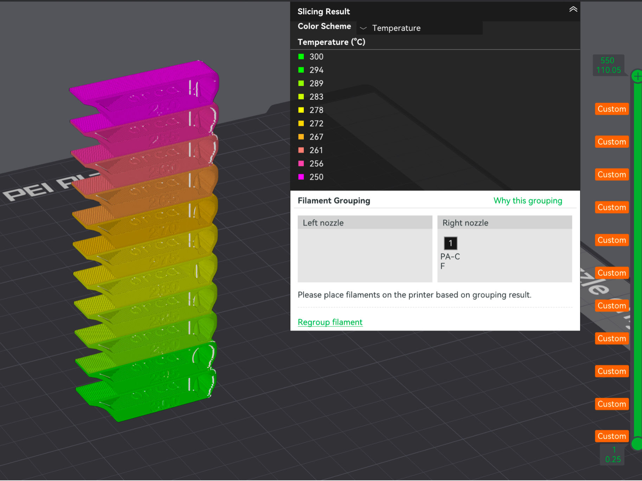Click the PA-CF filament label
Screen dimensions: 642x481
[x=450, y=261]
